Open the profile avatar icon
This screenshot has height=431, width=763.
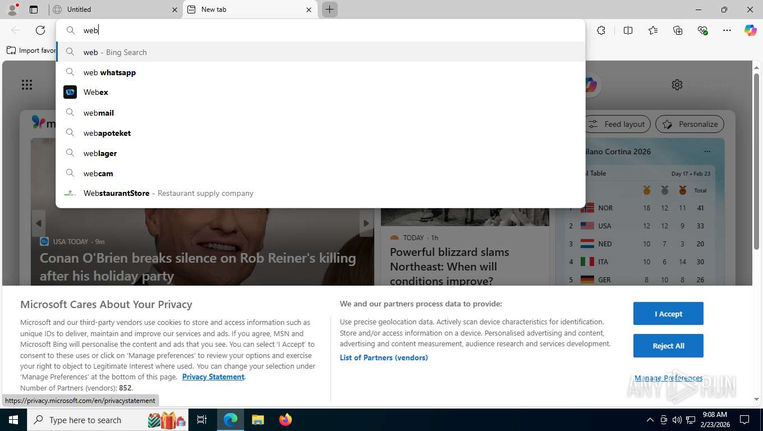pyautogui.click(x=12, y=9)
